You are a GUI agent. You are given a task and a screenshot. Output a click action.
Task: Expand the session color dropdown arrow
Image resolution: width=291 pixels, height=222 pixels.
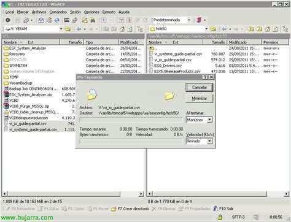(204, 20)
